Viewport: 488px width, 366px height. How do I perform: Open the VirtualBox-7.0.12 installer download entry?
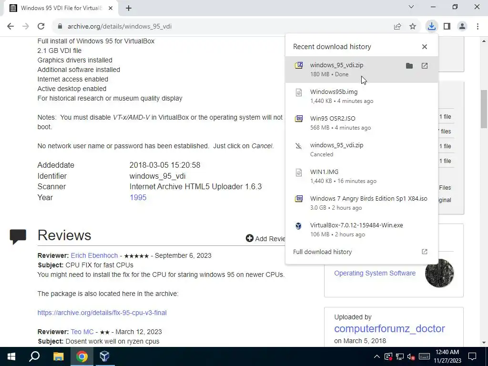[x=362, y=230]
